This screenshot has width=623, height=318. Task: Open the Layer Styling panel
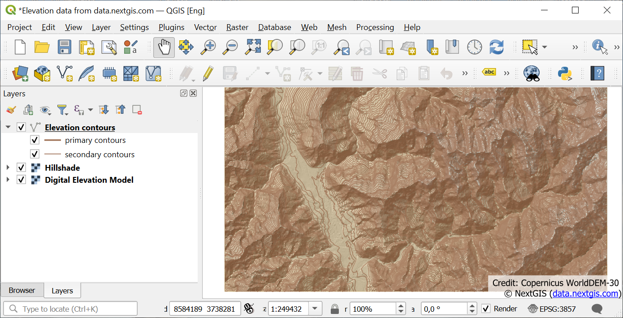tap(11, 110)
